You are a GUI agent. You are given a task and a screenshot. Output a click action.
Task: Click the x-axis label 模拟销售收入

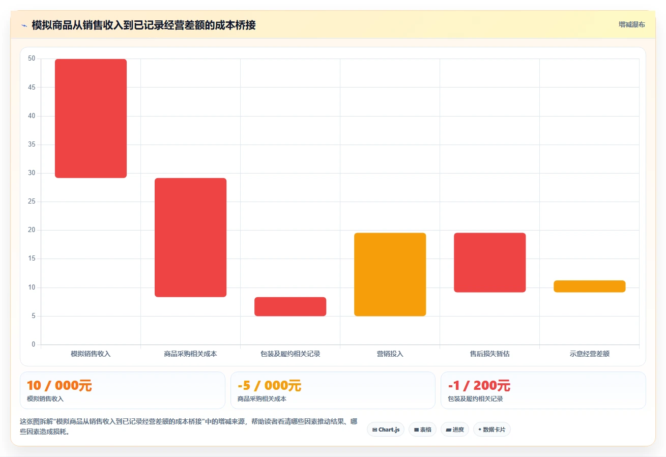click(x=91, y=354)
